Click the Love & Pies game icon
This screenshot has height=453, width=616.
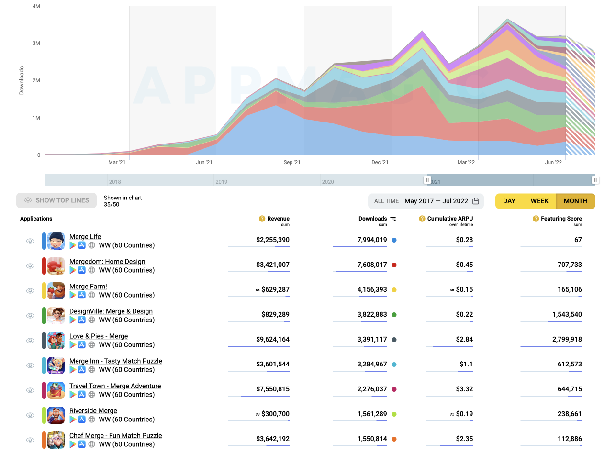pos(56,340)
